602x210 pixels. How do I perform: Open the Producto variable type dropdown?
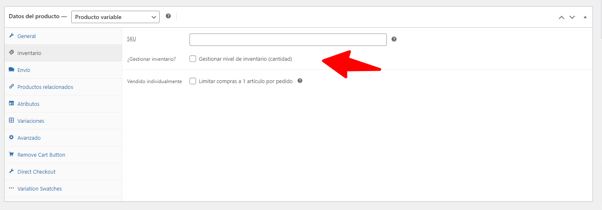point(115,17)
